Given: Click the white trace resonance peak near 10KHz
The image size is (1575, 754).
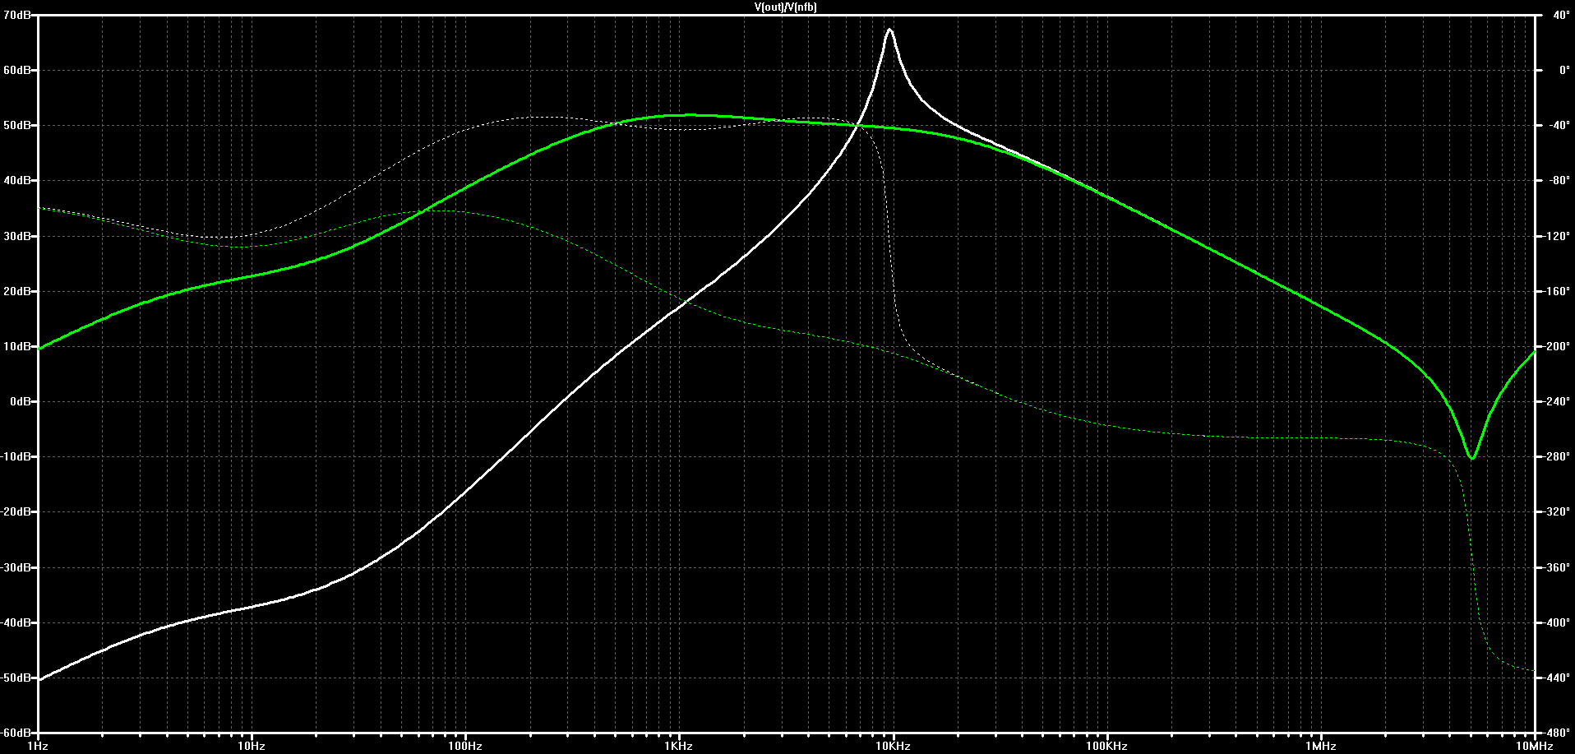Looking at the screenshot, I should point(889,30).
